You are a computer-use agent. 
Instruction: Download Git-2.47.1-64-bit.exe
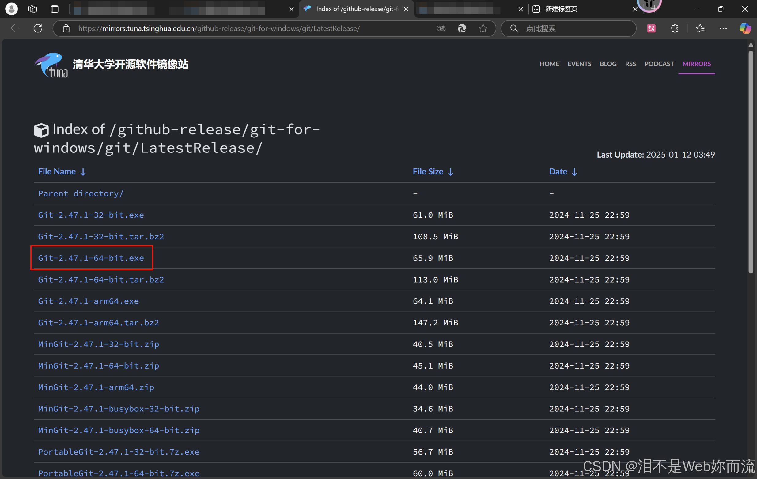click(x=91, y=258)
